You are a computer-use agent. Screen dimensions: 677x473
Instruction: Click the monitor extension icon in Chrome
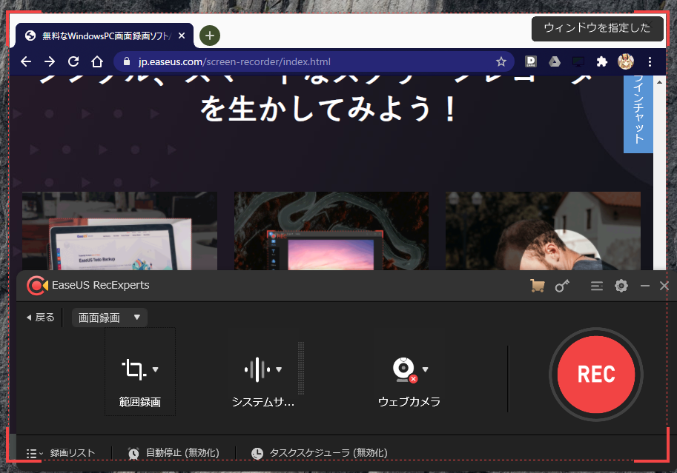[578, 61]
